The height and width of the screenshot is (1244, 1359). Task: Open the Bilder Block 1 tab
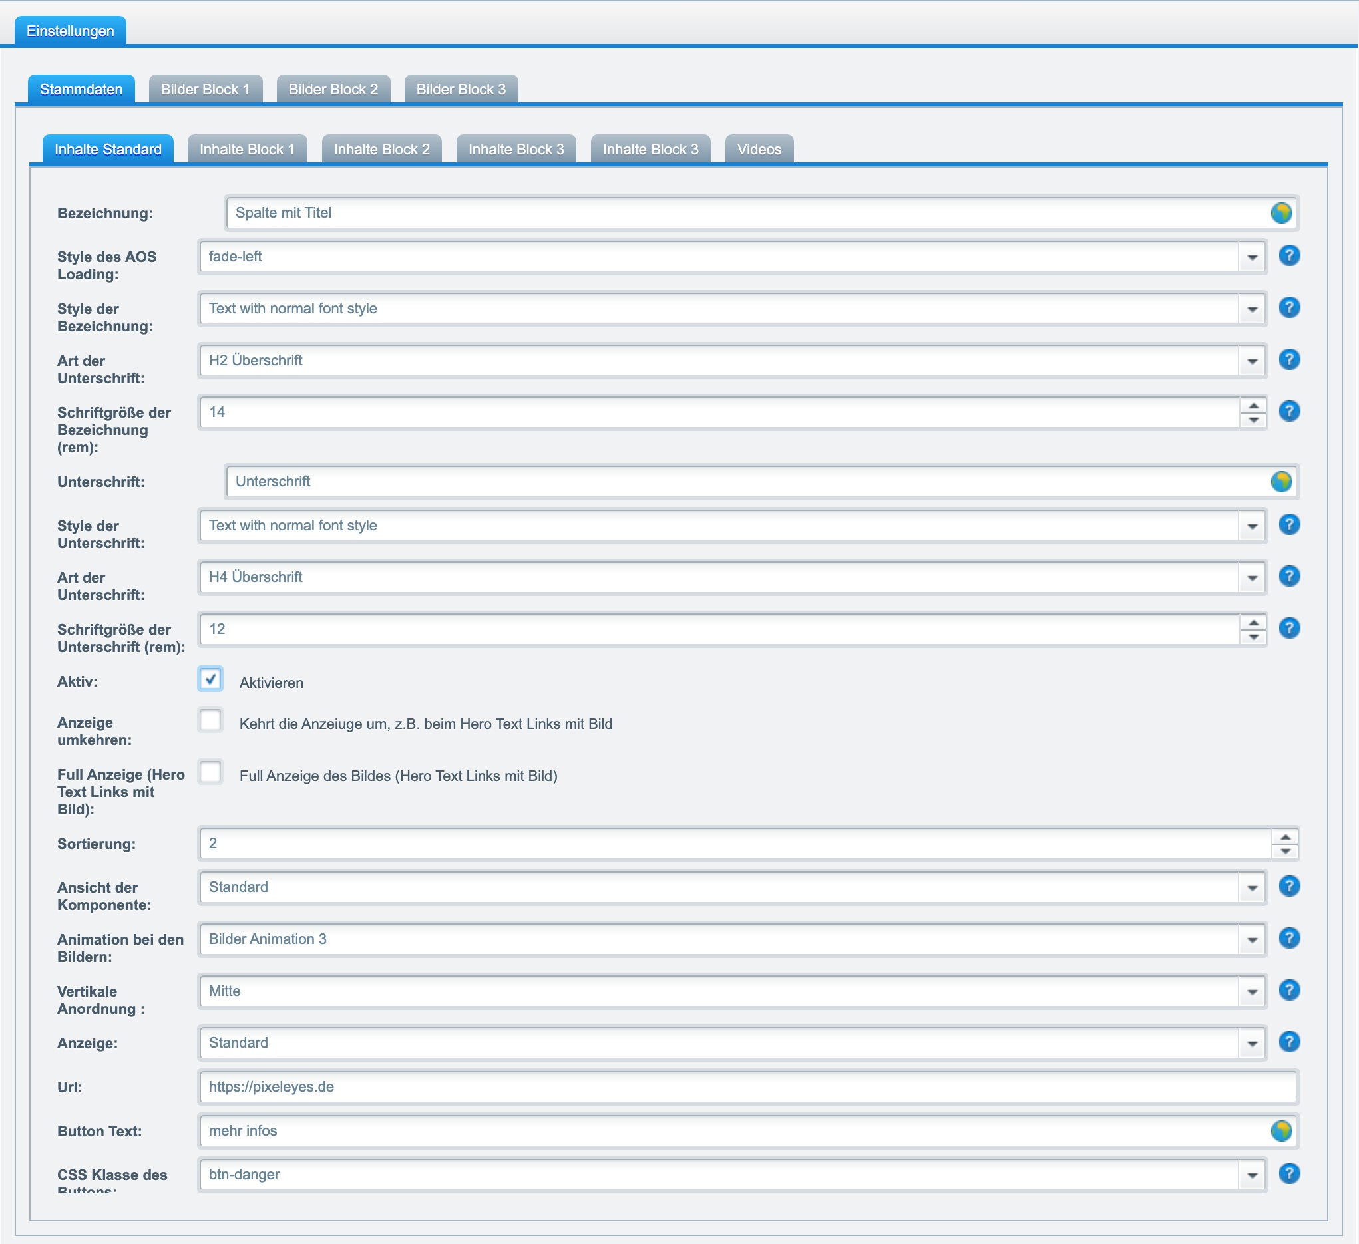(205, 89)
